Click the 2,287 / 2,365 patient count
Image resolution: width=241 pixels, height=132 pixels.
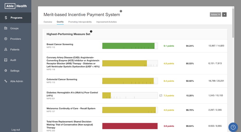tap(215, 110)
